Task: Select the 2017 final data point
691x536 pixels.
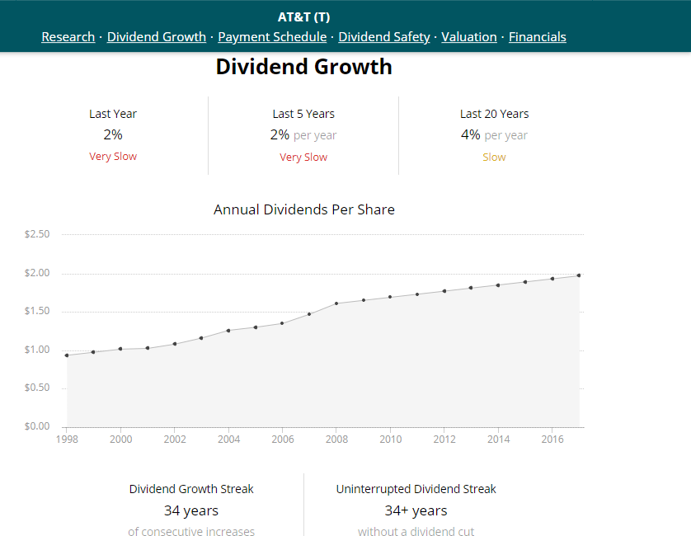Action: coord(579,275)
